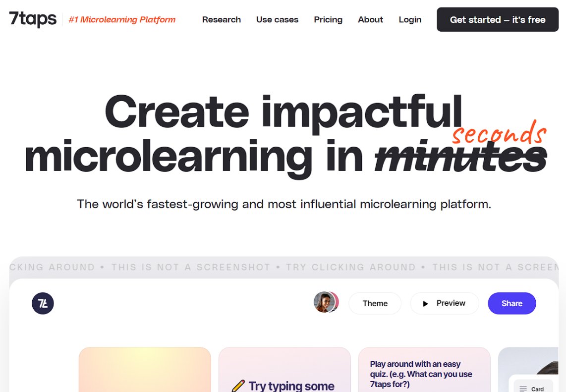This screenshot has width=566, height=392.
Task: Click the Card label icon
Action: click(x=523, y=389)
